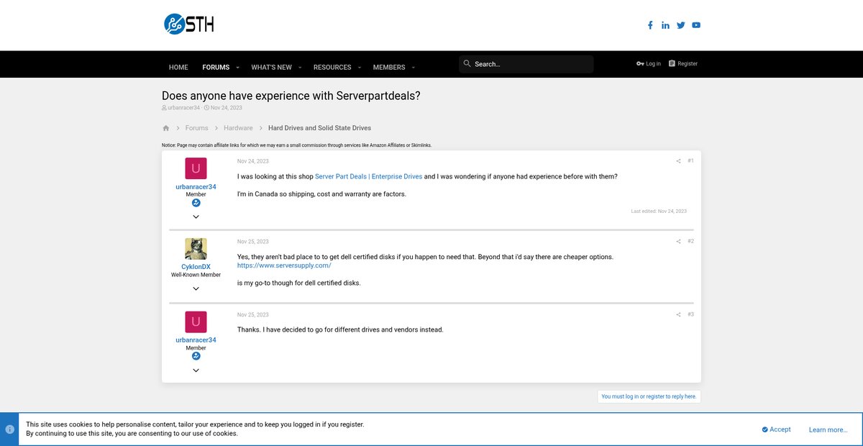
Task: Click CyklonDX username link
Action: (196, 267)
